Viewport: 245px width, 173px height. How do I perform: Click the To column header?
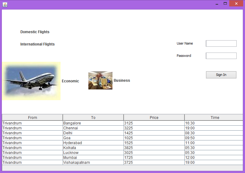pos(93,117)
